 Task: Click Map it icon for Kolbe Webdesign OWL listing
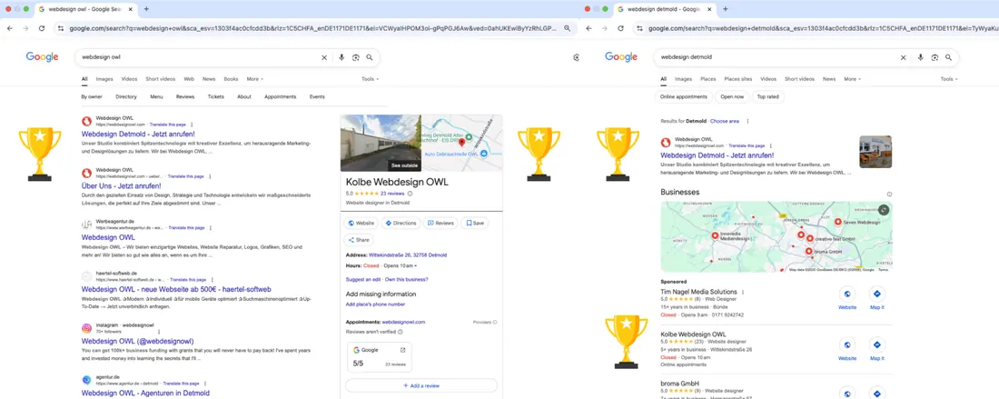877,344
